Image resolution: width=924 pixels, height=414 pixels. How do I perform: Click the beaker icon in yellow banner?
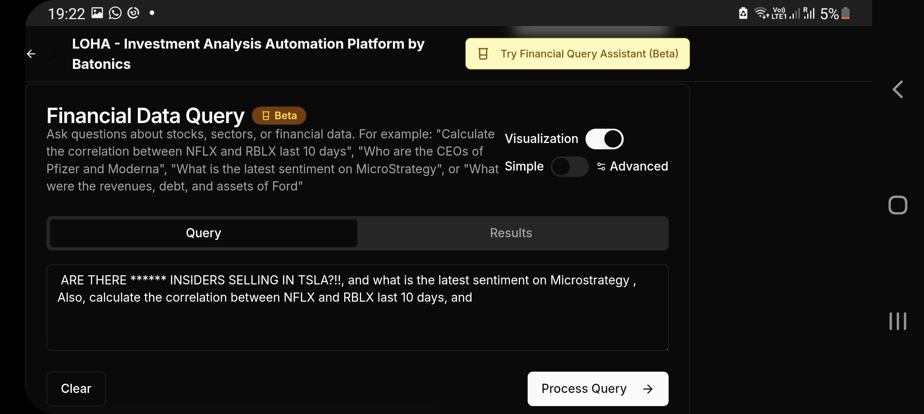pyautogui.click(x=483, y=54)
